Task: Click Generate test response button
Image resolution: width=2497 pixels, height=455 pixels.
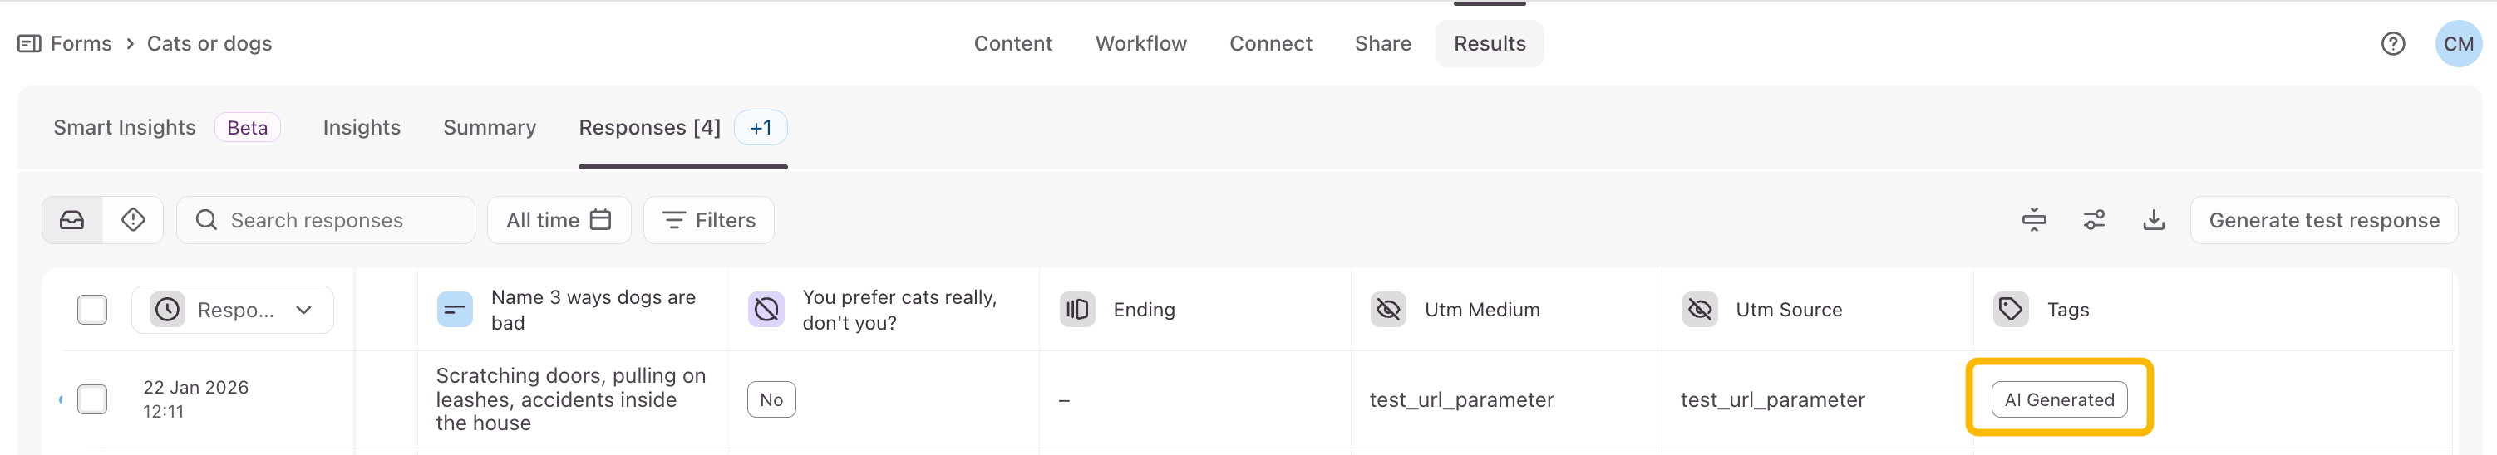Action: point(2323,221)
